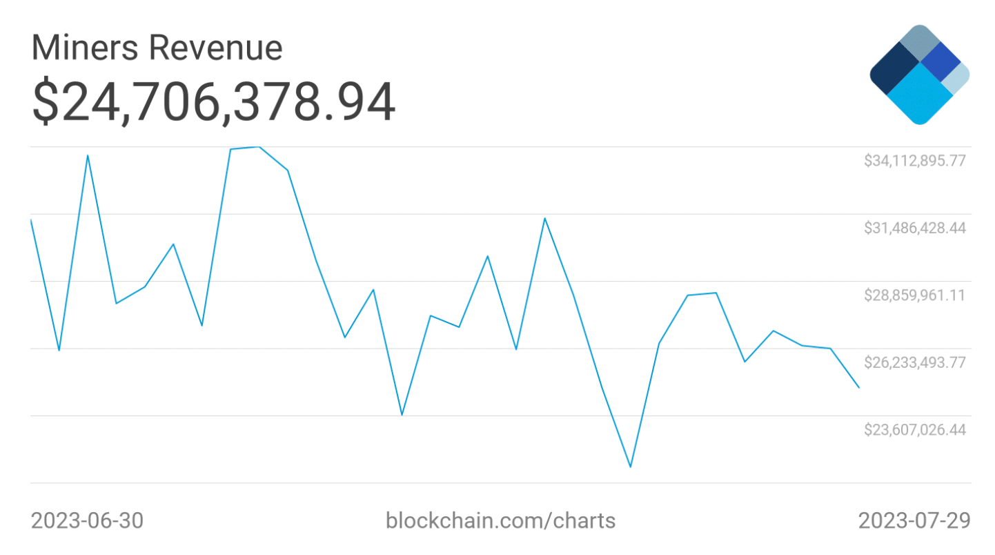Click the royal blue square in the logo
The height and width of the screenshot is (555, 995).
click(x=937, y=61)
